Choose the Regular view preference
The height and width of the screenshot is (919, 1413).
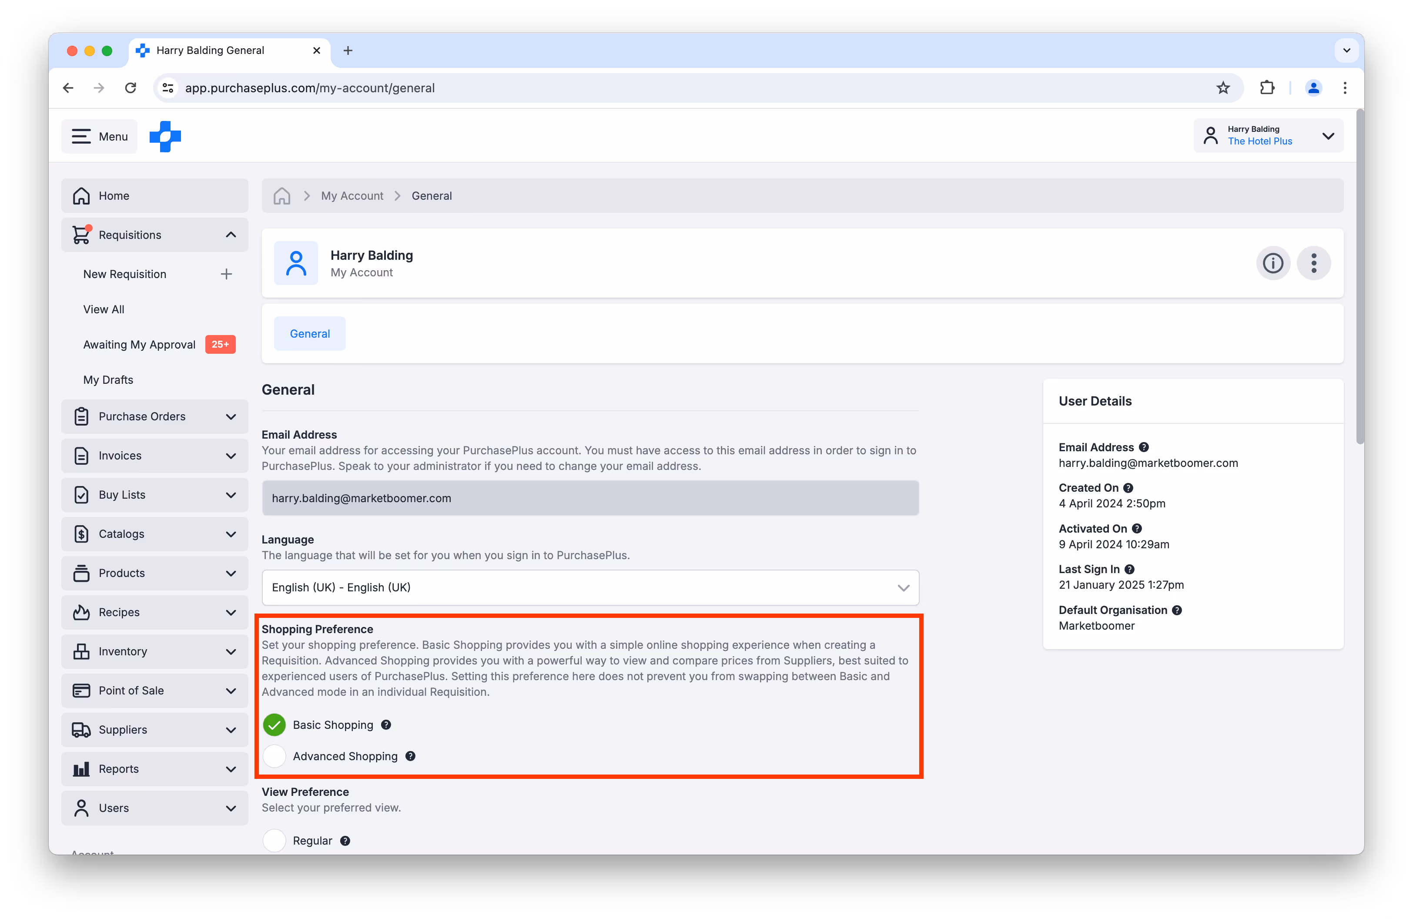[274, 841]
